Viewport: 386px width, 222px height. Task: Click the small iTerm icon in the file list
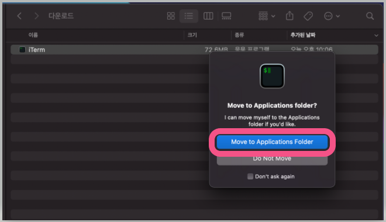[22, 50]
